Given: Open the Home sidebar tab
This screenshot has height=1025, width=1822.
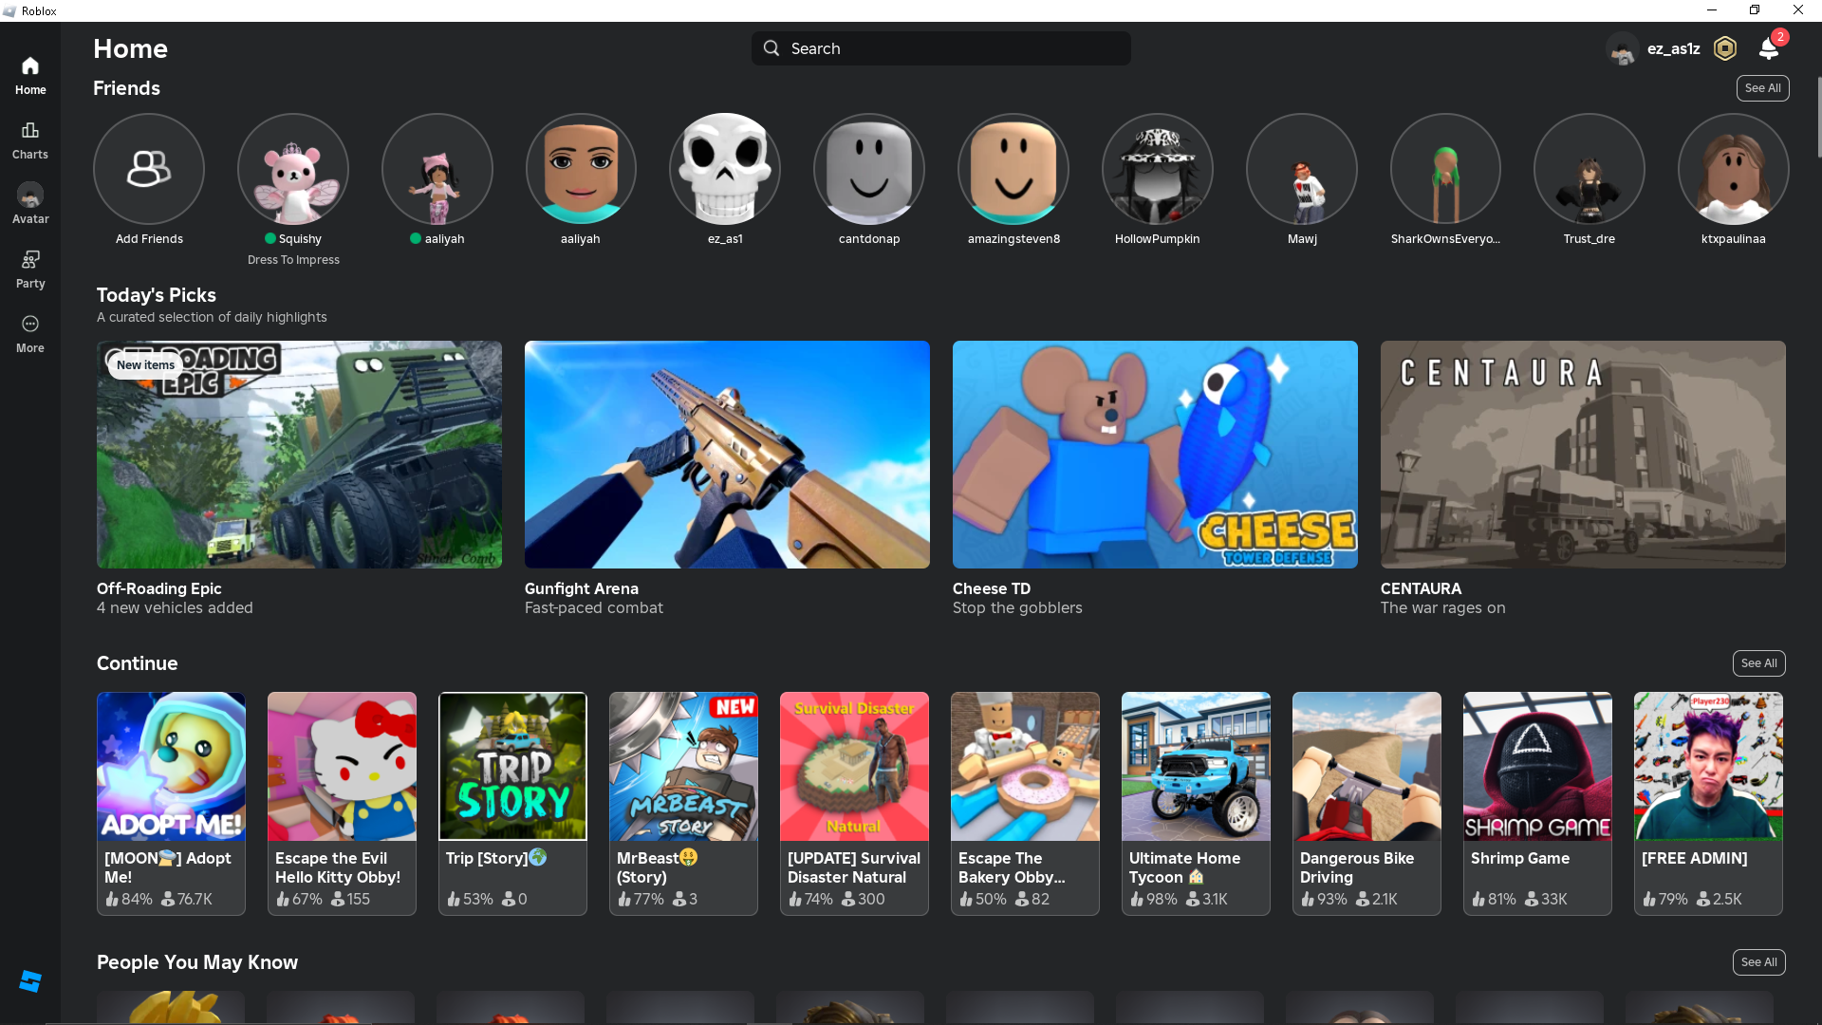Looking at the screenshot, I should 30,75.
